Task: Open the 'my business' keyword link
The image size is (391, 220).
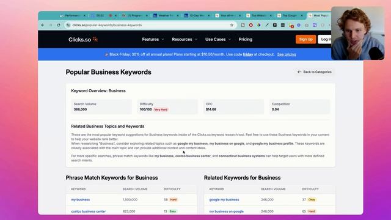Action: click(x=80, y=200)
